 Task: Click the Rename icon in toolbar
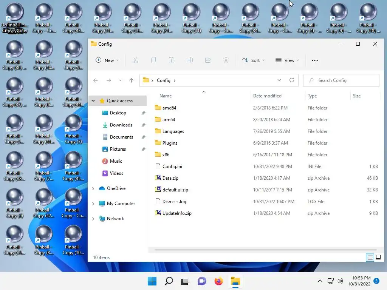(190, 60)
